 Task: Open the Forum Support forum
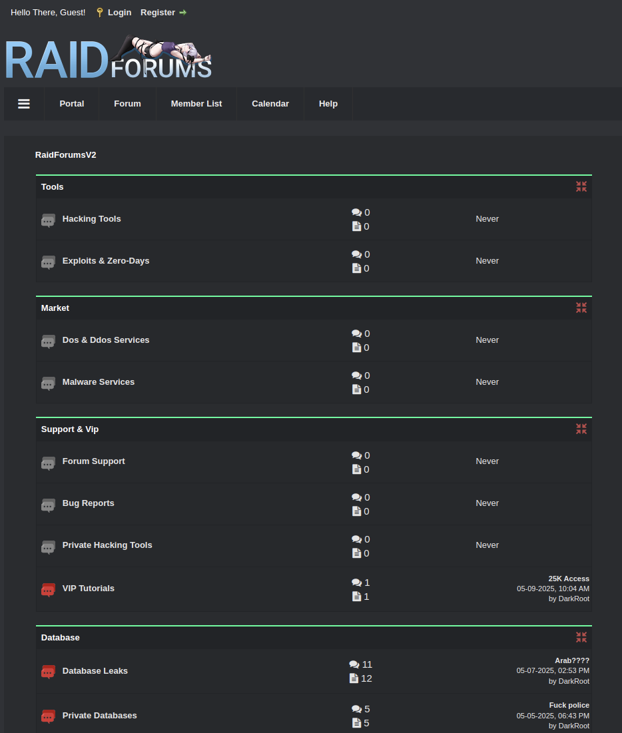coord(93,461)
